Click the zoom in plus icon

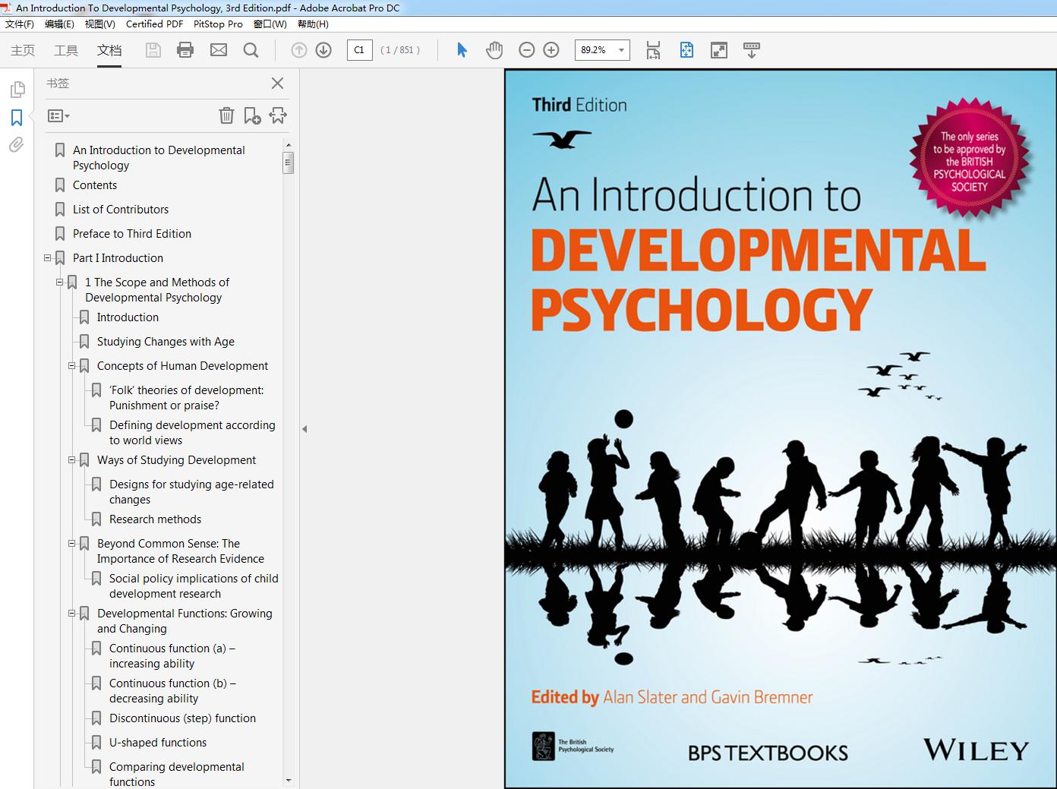point(551,50)
